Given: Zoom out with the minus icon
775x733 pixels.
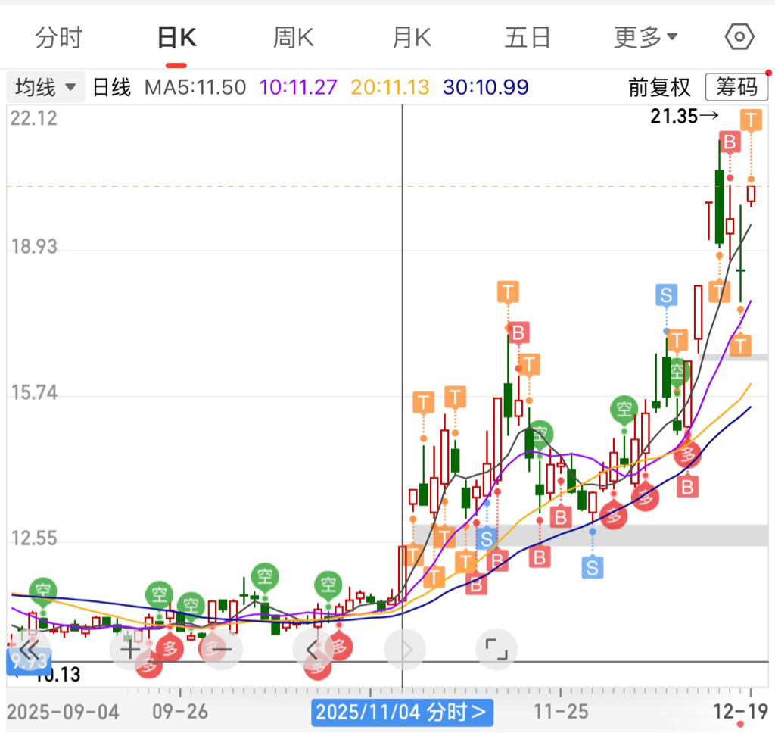Looking at the screenshot, I should point(222,650).
